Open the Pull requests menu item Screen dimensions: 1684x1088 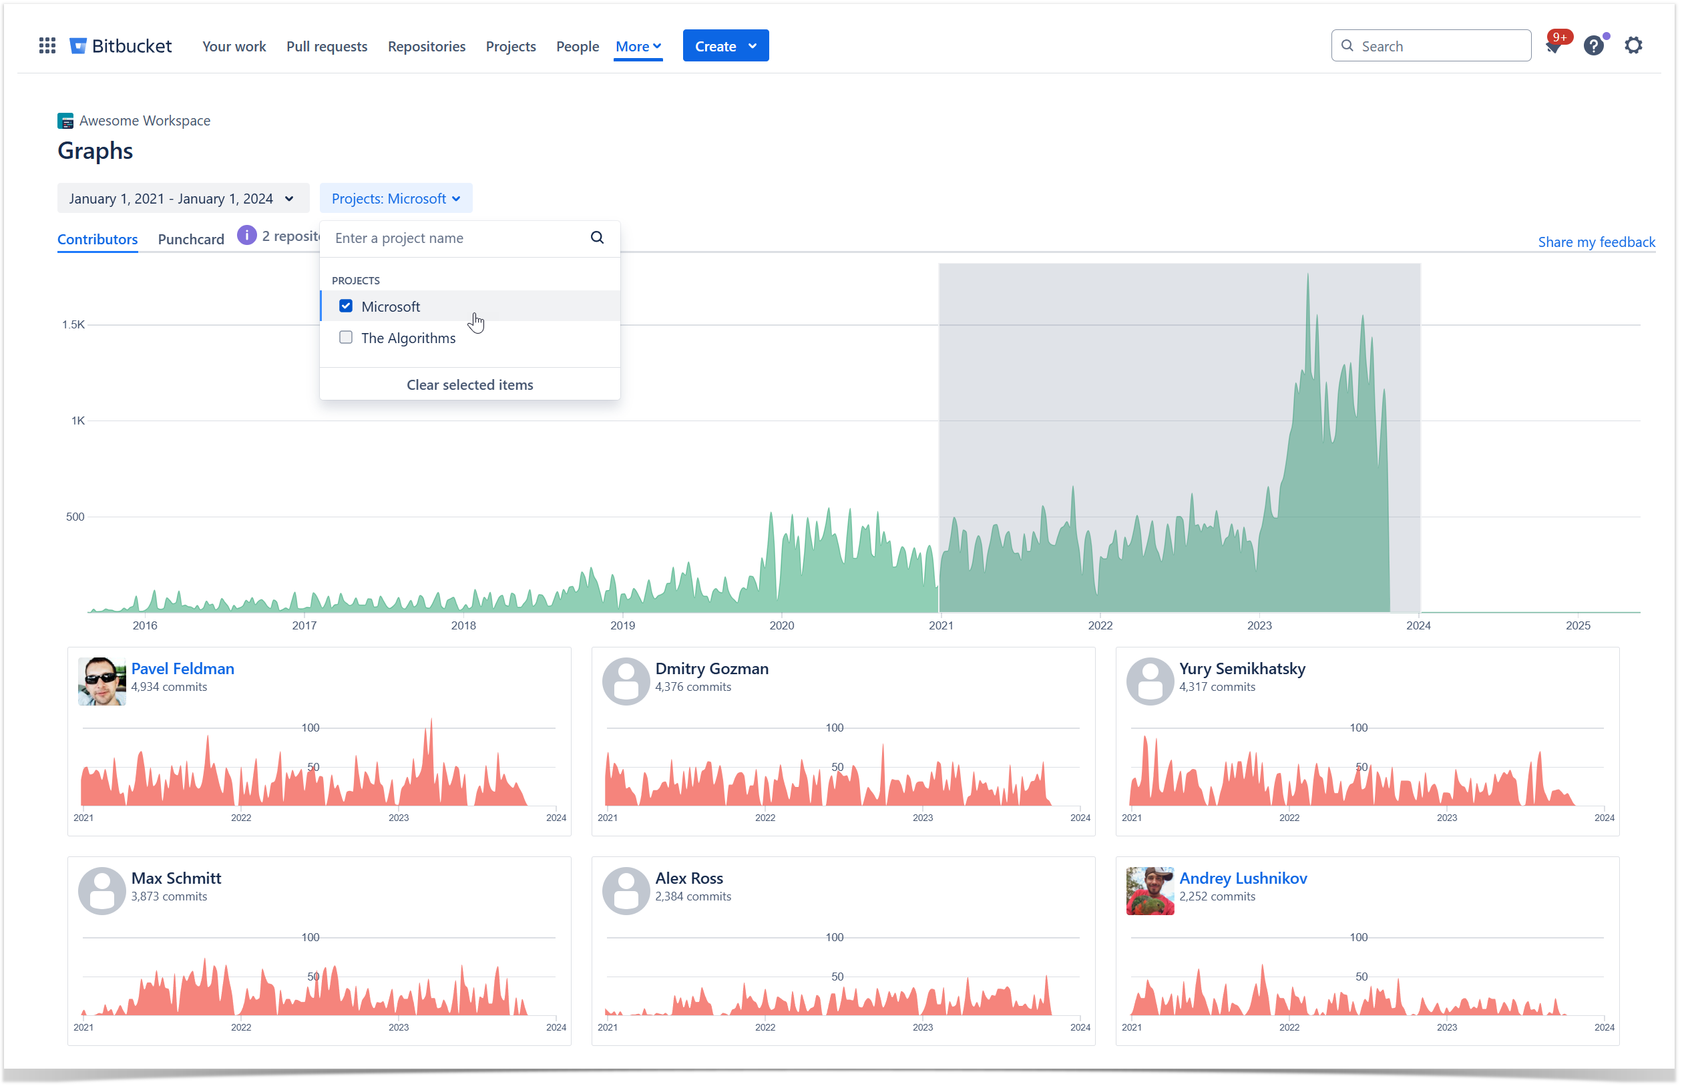tap(327, 46)
